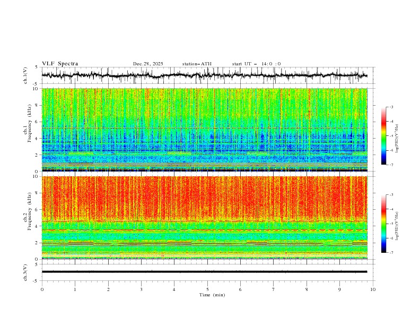Click the date 'Dec. 28, 2025'
The height and width of the screenshot is (325, 420).
tap(148, 64)
